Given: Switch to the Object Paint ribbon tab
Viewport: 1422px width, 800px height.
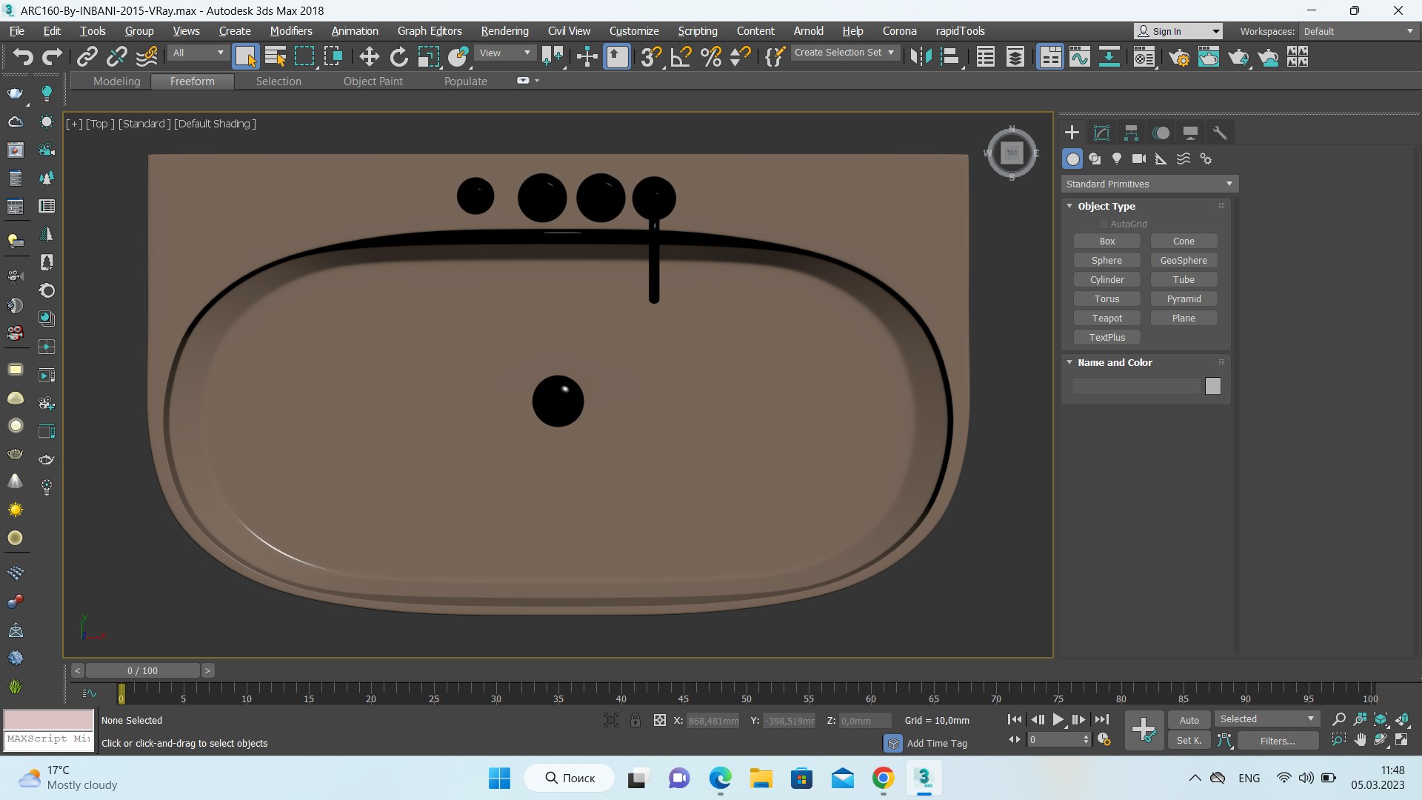Looking at the screenshot, I should tap(373, 81).
